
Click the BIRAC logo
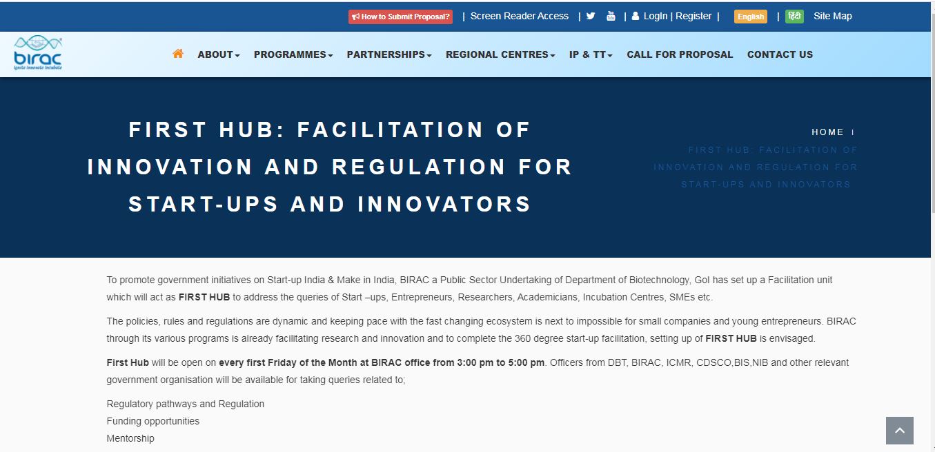[x=38, y=53]
